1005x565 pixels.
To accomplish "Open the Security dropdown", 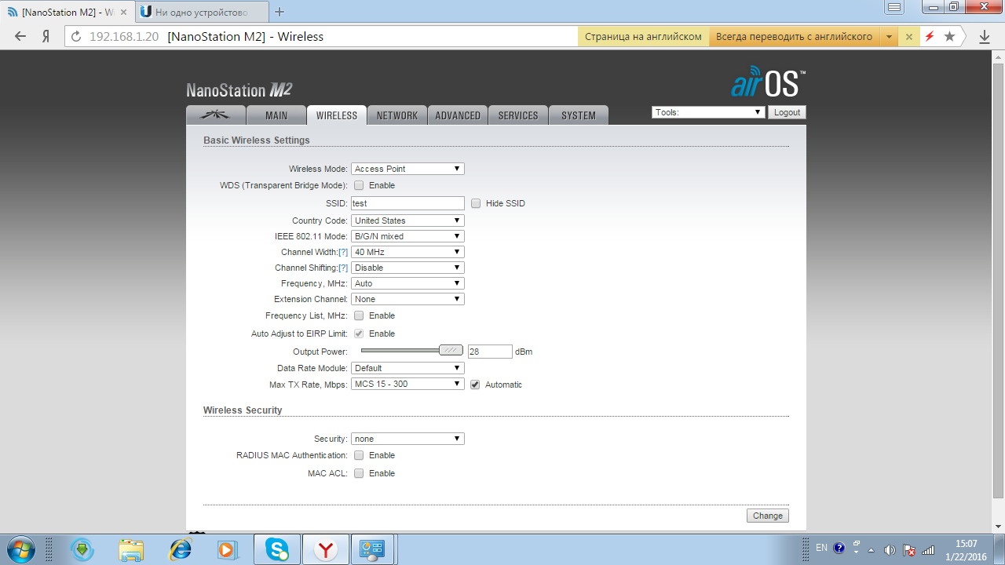I will pyautogui.click(x=407, y=439).
